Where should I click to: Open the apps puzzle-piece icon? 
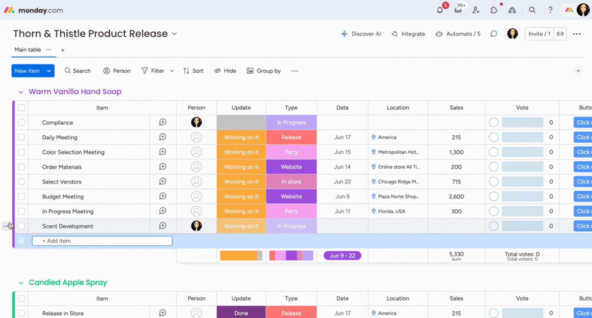(494, 10)
